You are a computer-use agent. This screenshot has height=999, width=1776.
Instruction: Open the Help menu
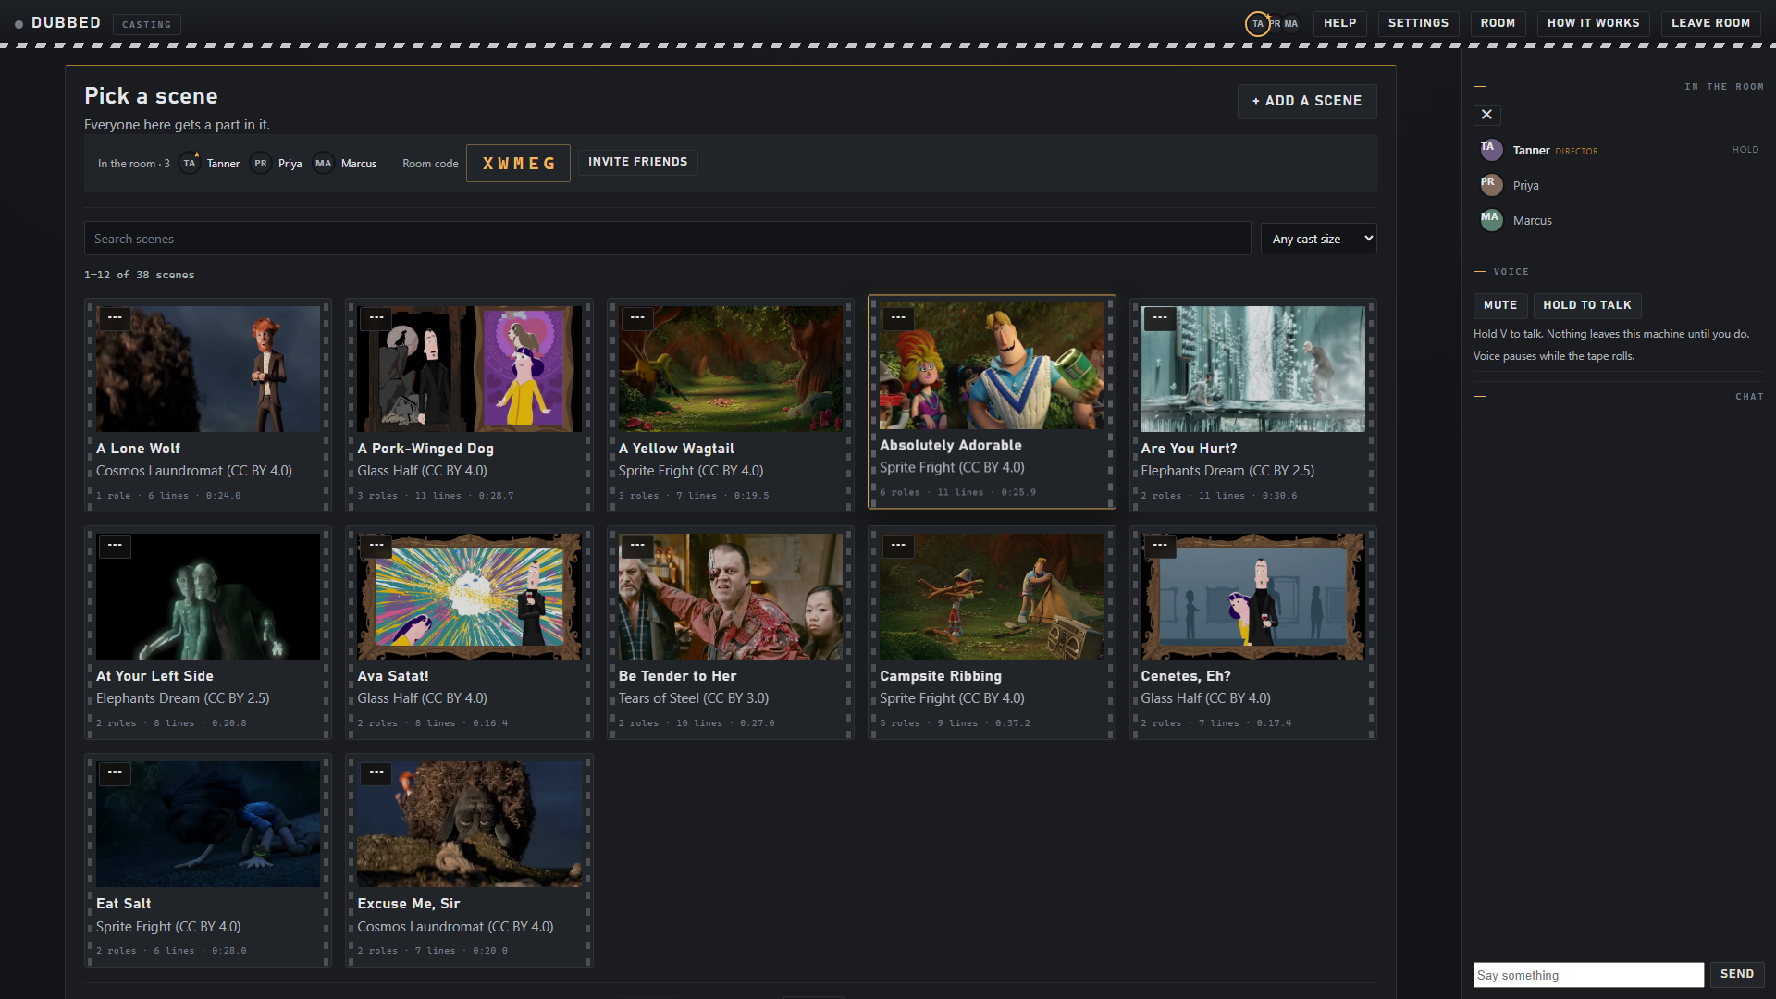(x=1339, y=23)
